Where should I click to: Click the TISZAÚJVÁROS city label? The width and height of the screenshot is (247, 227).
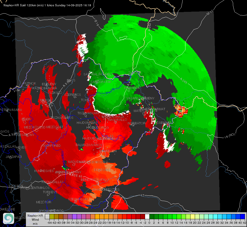pyautogui.click(x=62, y=118)
